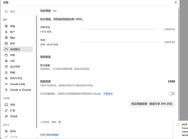This screenshot has height=139, width=188.
Task: Click the Pro plan label
Action: 55,11
